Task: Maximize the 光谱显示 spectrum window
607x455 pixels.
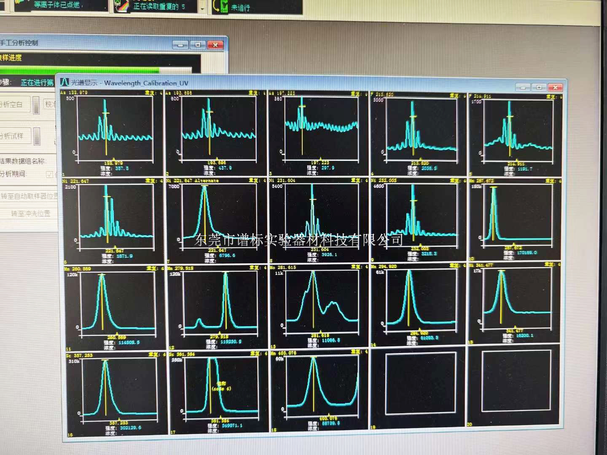Action: pos(539,87)
